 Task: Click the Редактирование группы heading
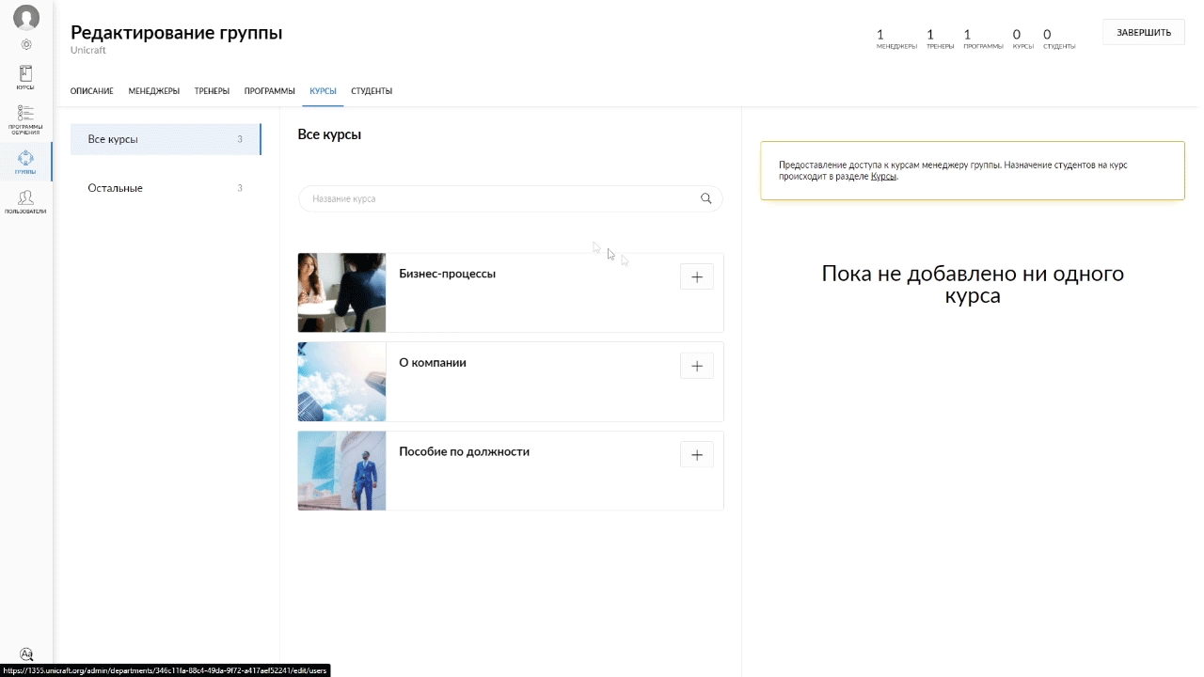tap(176, 33)
